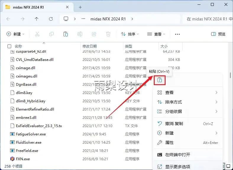Sort by the 名称 column header

(x=18, y=46)
